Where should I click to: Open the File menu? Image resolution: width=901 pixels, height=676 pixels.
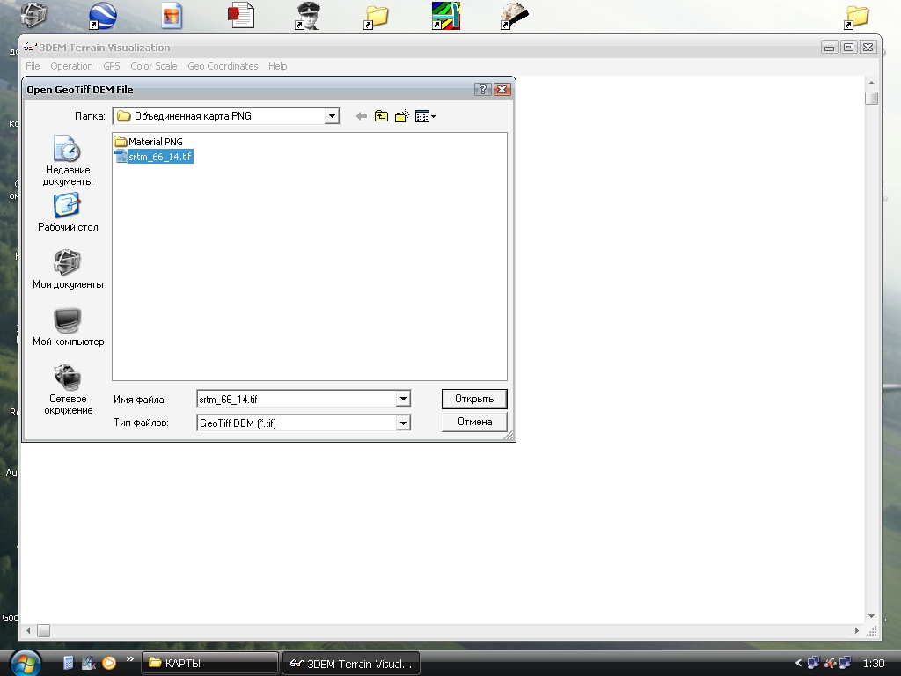[33, 66]
